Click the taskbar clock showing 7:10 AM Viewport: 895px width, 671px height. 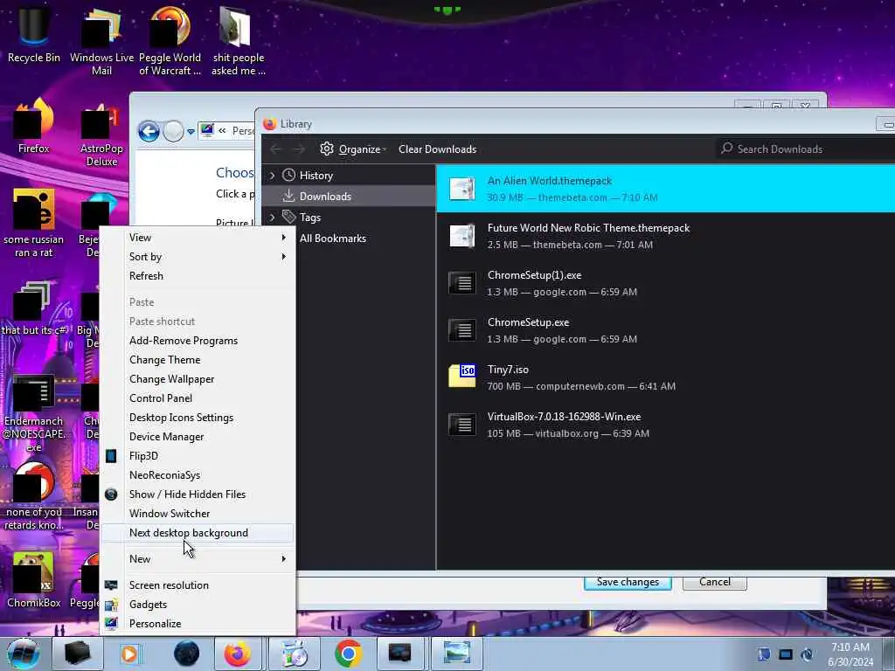coord(850,654)
